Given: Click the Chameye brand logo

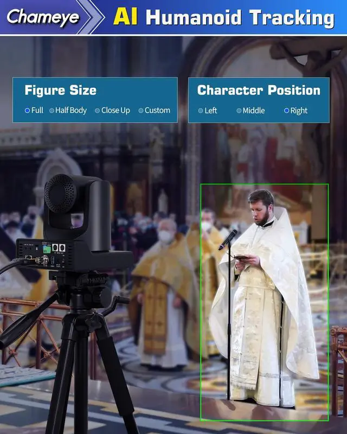Looking at the screenshot, I should [x=42, y=17].
